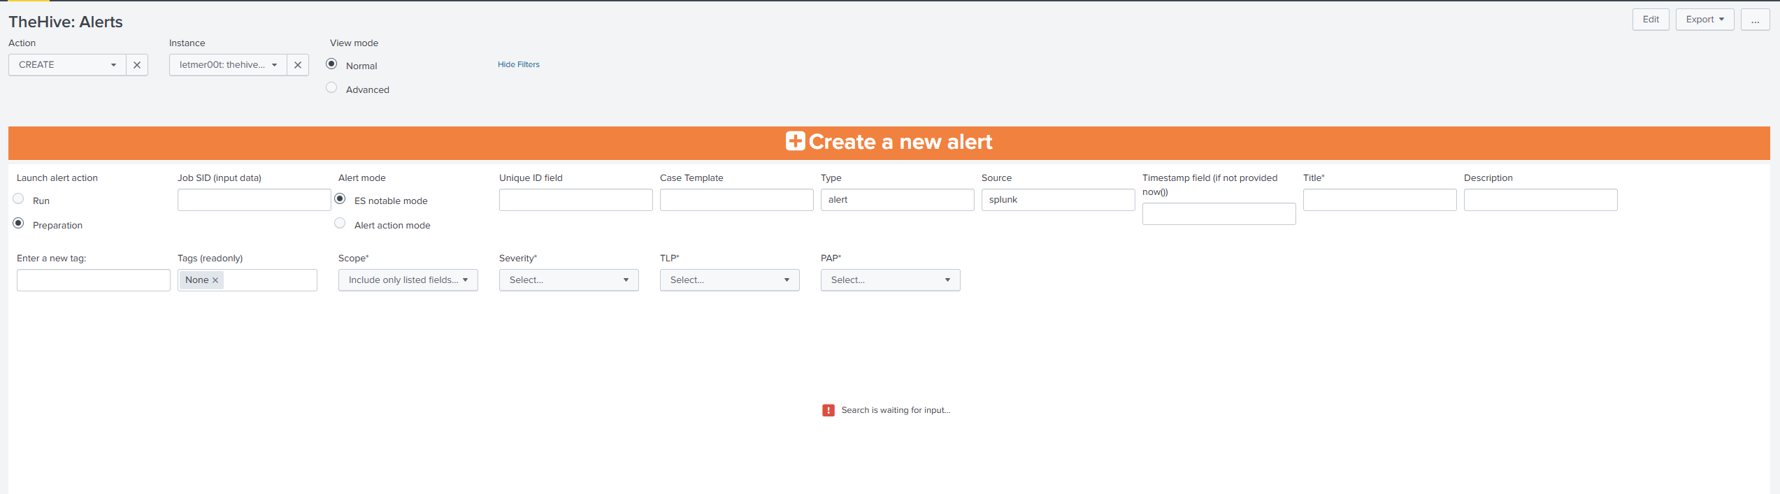Click the Search is waiting for input message

[896, 410]
